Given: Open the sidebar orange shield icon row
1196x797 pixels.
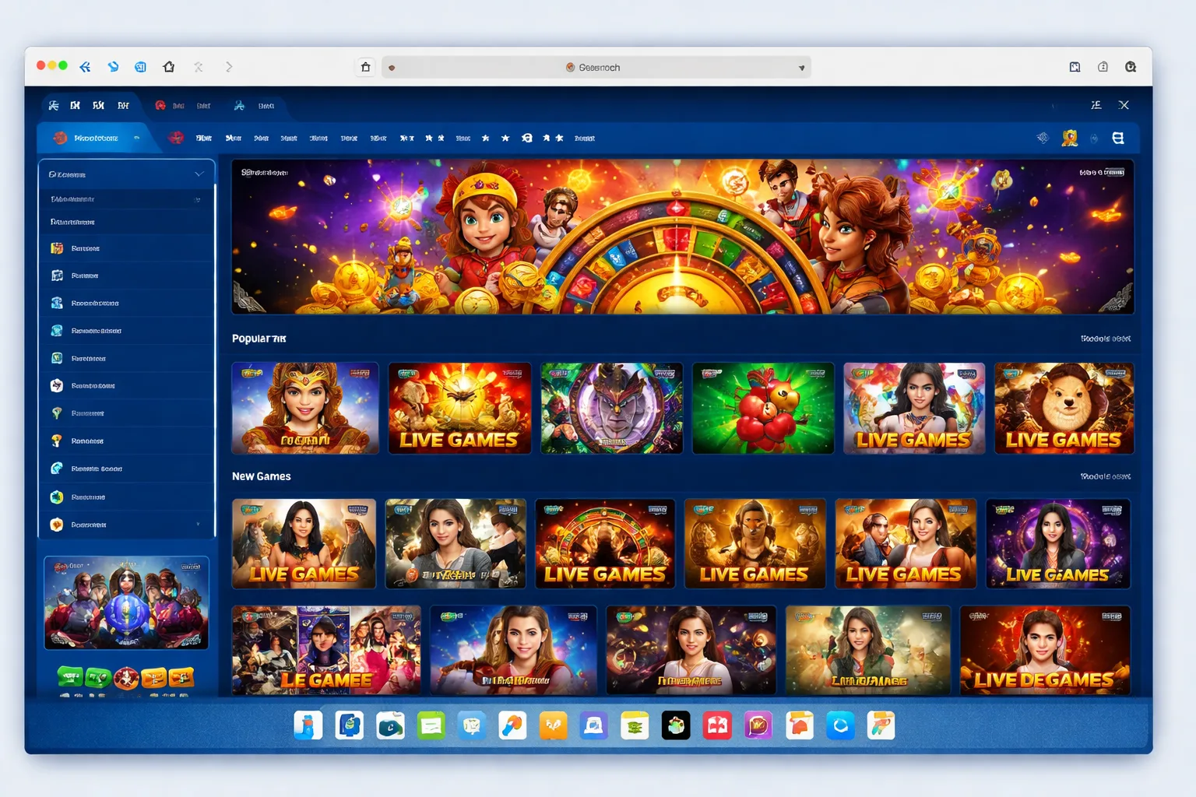Looking at the screenshot, I should pos(126,525).
